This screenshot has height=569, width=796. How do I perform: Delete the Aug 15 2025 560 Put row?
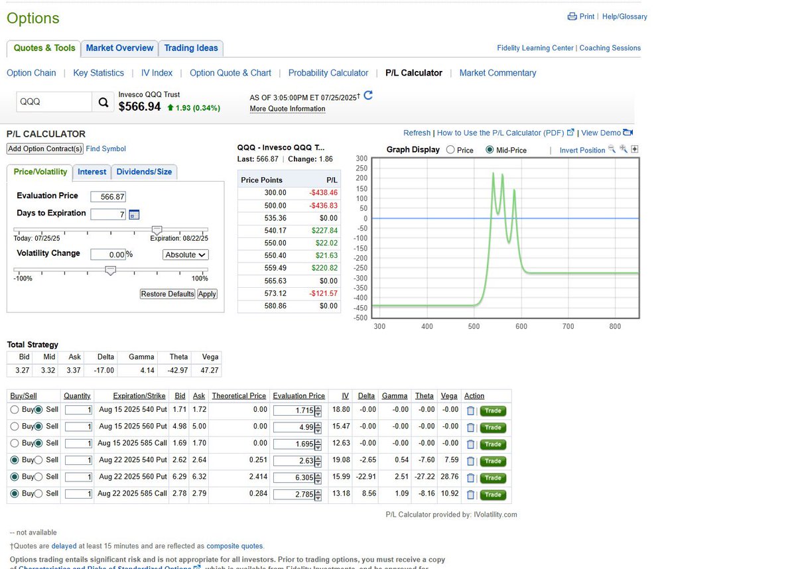coord(470,427)
